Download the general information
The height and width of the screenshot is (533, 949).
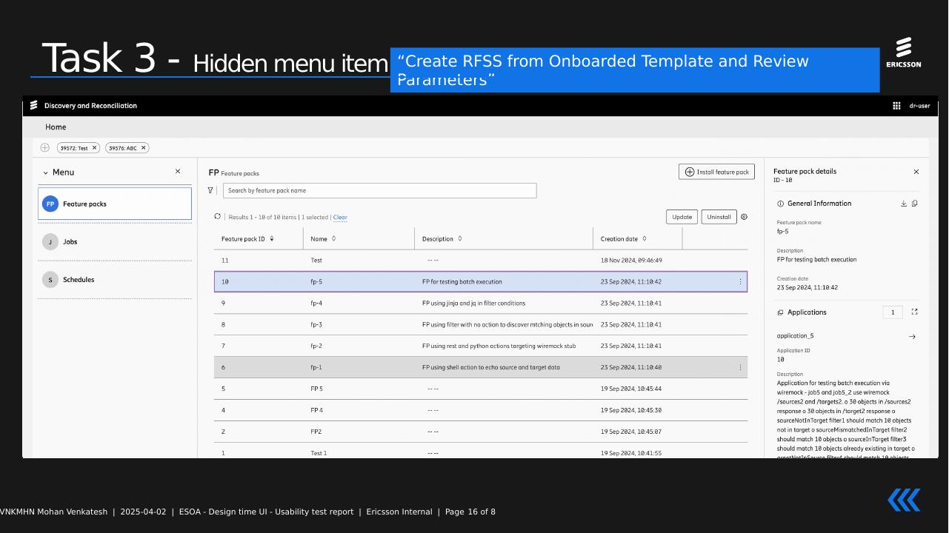pyautogui.click(x=904, y=204)
